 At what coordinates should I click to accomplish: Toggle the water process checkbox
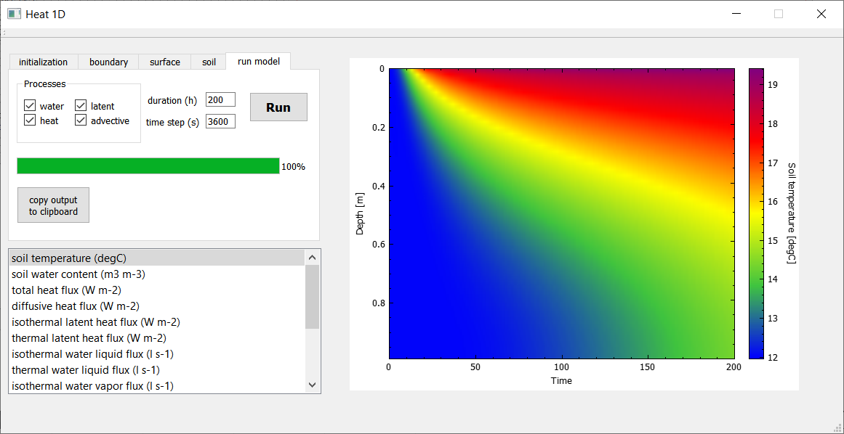(30, 106)
